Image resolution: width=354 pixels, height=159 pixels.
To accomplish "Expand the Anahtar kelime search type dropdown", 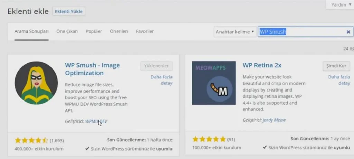I will pos(235,32).
